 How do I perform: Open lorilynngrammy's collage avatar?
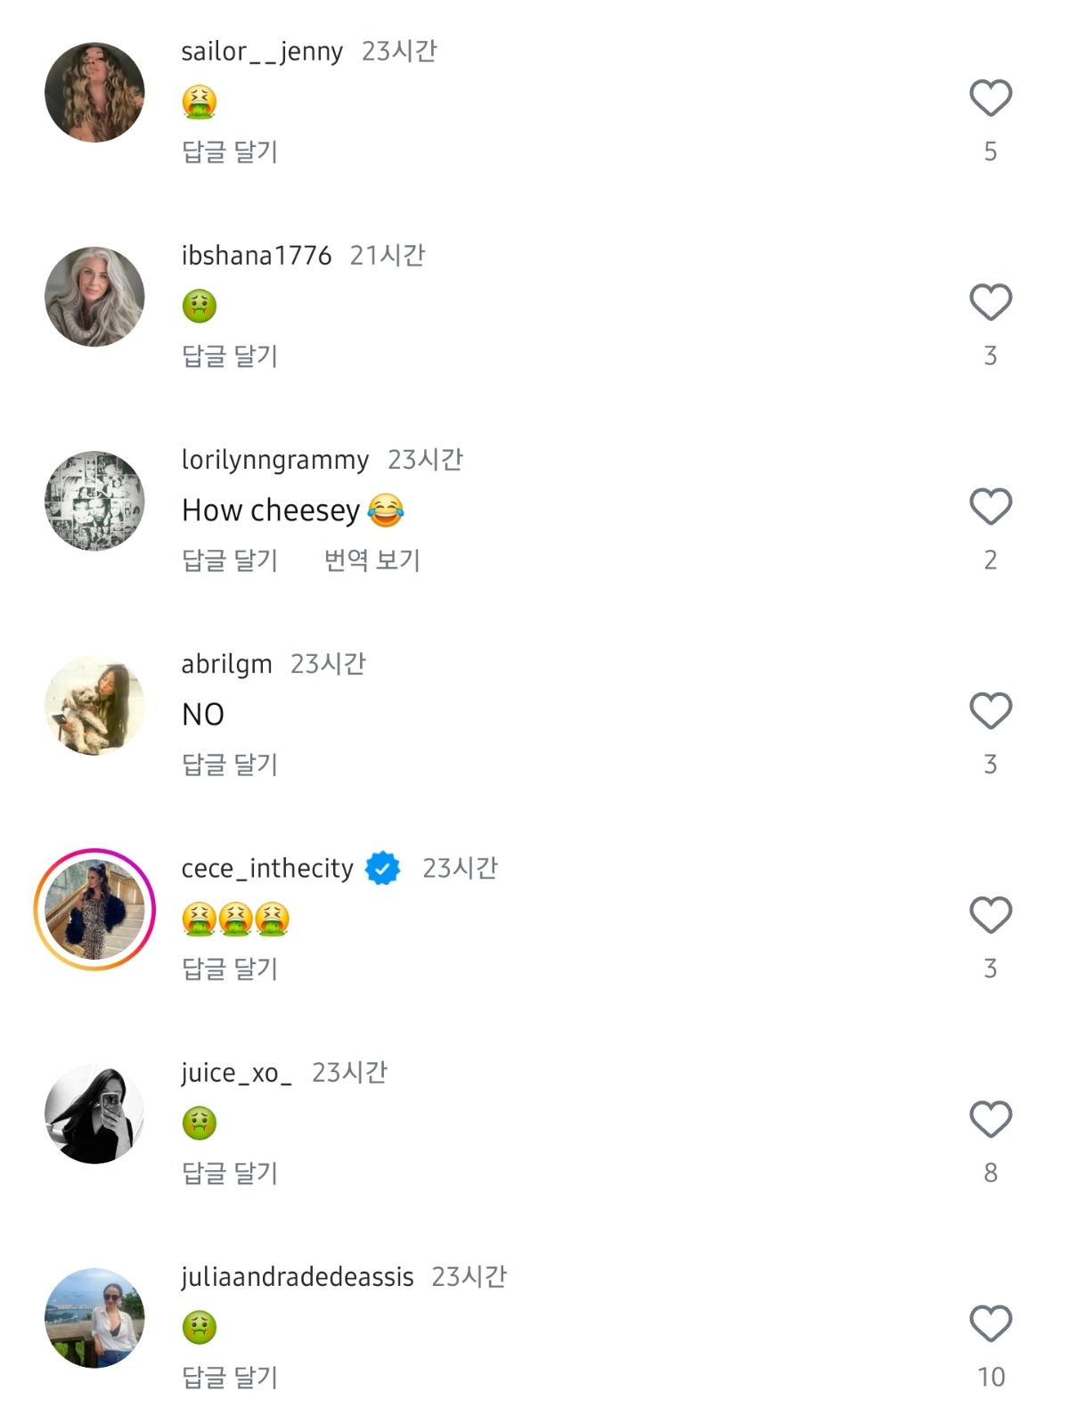pos(94,501)
